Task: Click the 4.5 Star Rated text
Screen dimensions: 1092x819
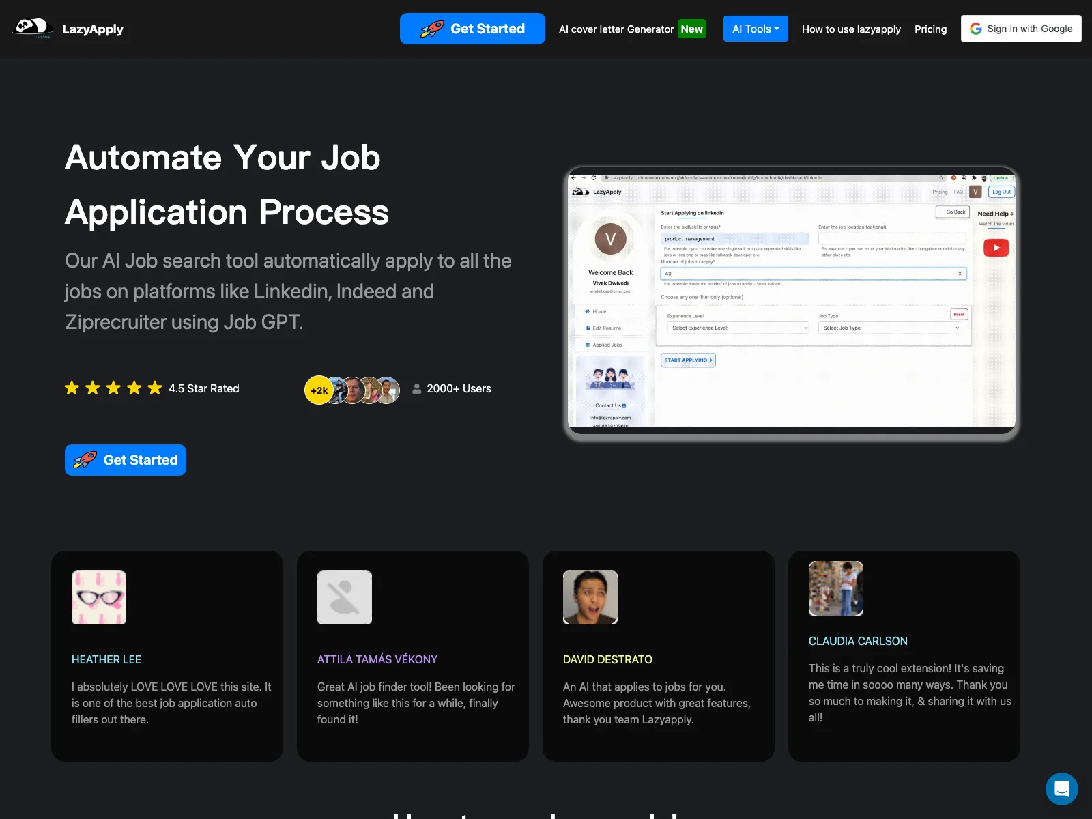Action: [x=204, y=388]
